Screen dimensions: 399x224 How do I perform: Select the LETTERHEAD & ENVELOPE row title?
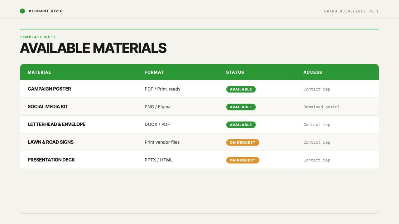click(56, 124)
